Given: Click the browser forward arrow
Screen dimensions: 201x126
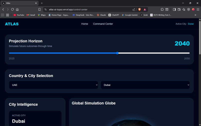Looking at the screenshot, I should [8, 9].
